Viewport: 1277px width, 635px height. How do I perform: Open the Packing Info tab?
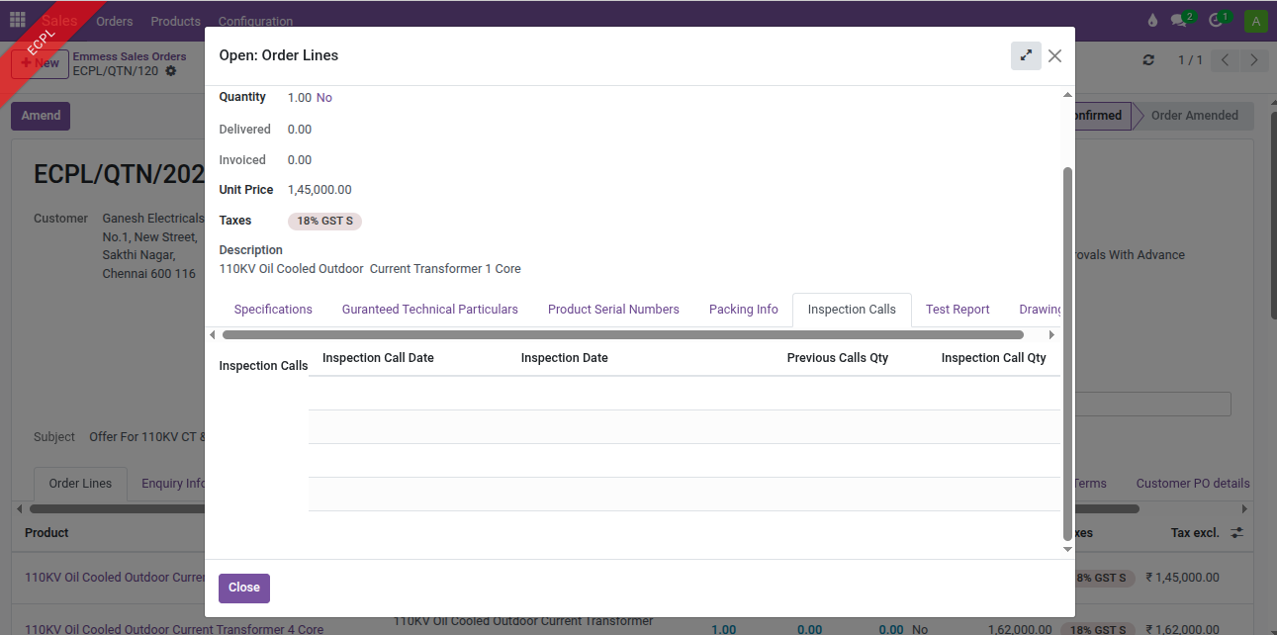pyautogui.click(x=743, y=310)
